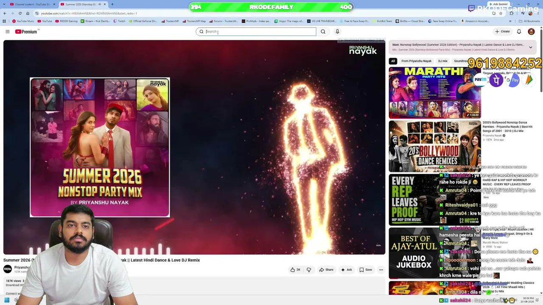Select the DJ mix filter chip
543x305 pixels.
click(x=442, y=61)
